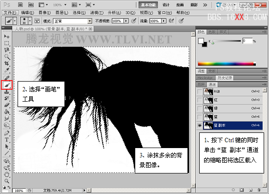Select the Blur tool

click(7, 118)
